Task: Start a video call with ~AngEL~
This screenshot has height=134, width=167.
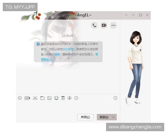Action: (x=104, y=25)
